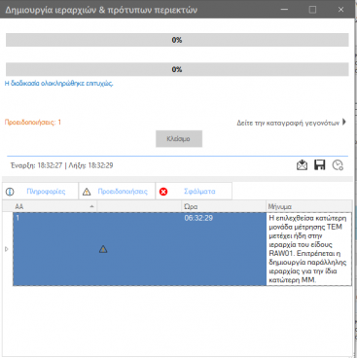Show the Σφάλματα tab

point(194,192)
